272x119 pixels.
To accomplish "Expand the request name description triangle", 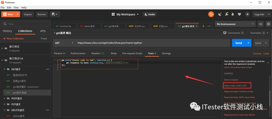I will [55, 33].
